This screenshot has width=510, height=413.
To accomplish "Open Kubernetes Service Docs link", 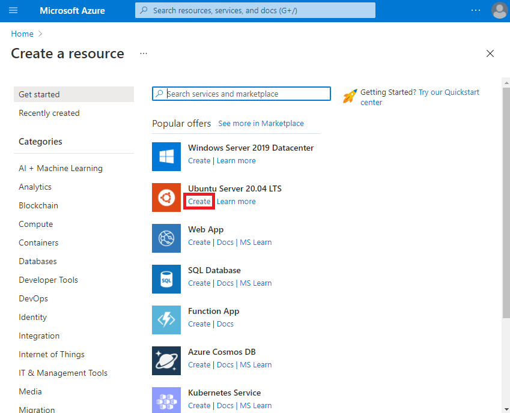I will coord(225,406).
